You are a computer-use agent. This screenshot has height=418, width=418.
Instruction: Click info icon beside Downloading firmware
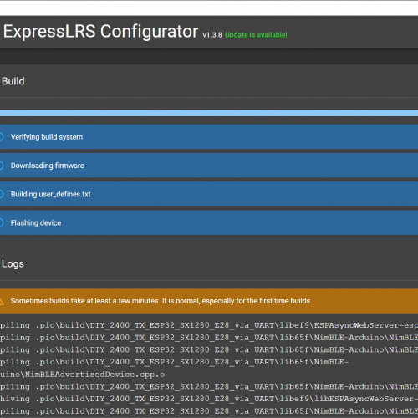coord(1,166)
